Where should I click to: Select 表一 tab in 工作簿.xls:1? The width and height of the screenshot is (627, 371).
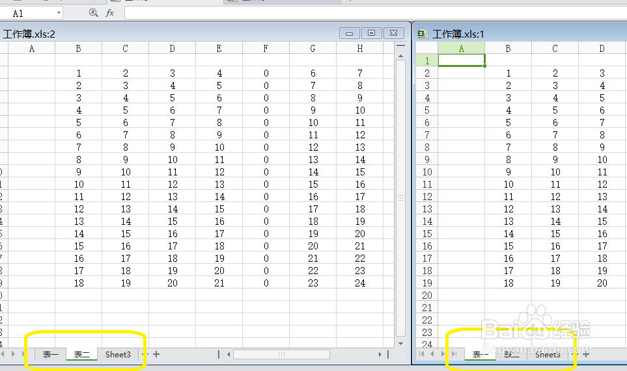pyautogui.click(x=480, y=354)
